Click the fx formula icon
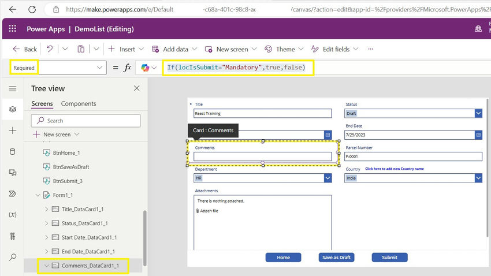The height and width of the screenshot is (276, 491). click(128, 68)
